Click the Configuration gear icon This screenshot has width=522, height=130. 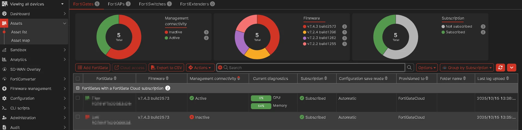pyautogui.click(x=4, y=98)
